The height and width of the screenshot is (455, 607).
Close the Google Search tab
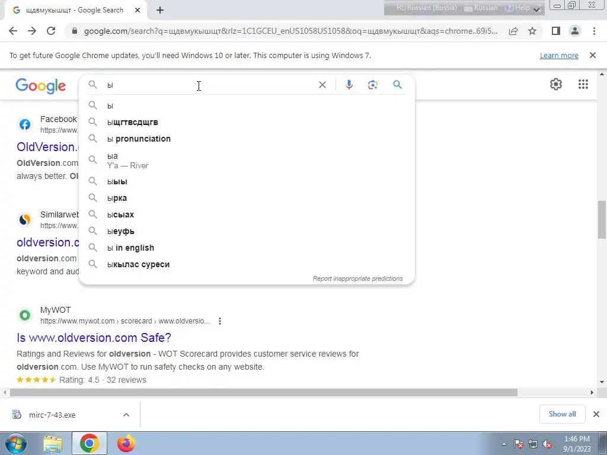pyautogui.click(x=138, y=11)
